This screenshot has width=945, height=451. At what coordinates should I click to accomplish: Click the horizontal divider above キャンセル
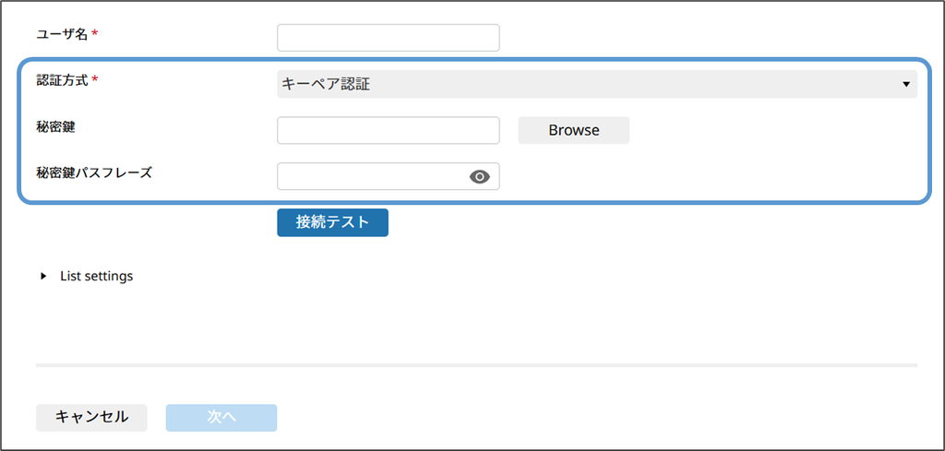[x=476, y=365]
